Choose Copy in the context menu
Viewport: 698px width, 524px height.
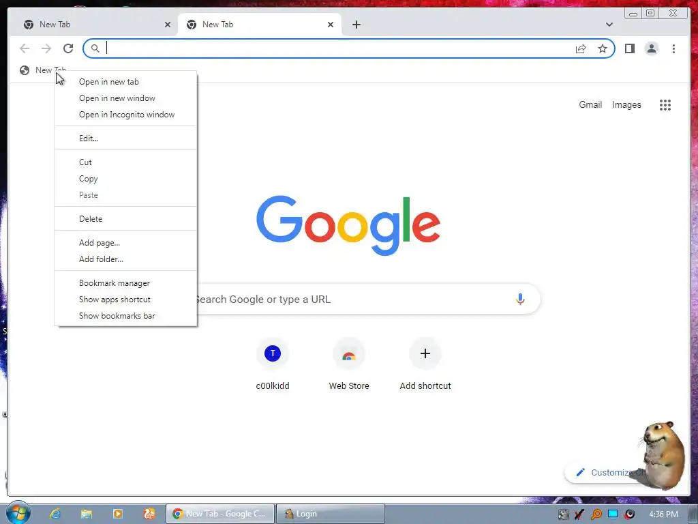point(125,179)
